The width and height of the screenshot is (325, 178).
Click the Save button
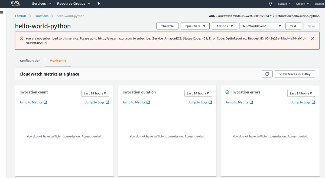pos(311,26)
